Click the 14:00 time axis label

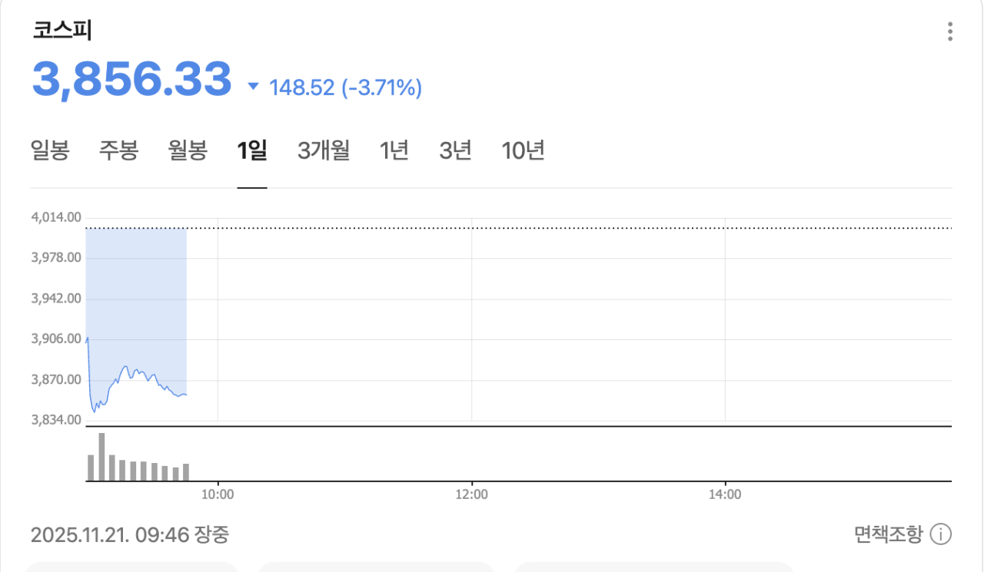[725, 495]
